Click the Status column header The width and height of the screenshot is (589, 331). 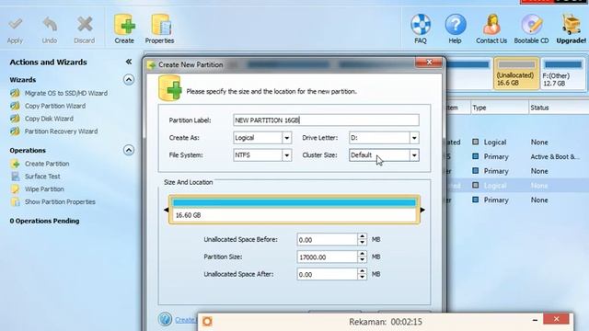pyautogui.click(x=559, y=108)
